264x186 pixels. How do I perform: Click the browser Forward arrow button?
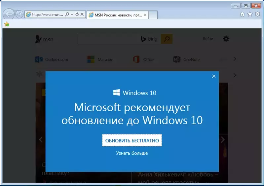[19, 14]
